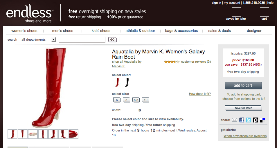Click the search text input field

click(82, 40)
